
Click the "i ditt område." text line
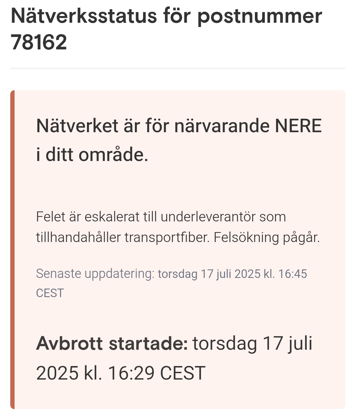click(x=92, y=155)
